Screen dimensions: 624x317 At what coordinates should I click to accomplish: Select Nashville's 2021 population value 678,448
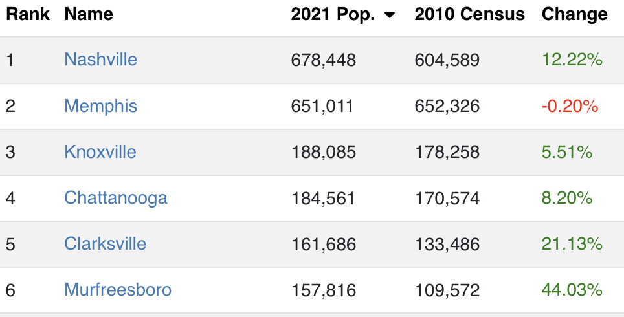click(x=324, y=60)
